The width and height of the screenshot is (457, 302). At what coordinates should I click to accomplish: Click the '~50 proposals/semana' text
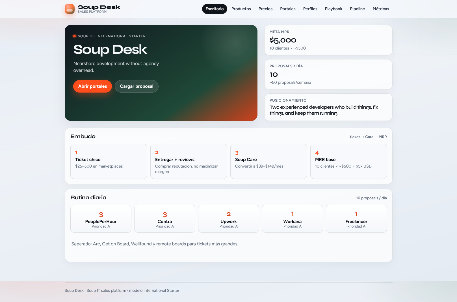point(290,82)
